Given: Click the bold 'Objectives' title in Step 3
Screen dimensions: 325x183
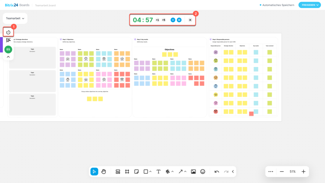Looking at the screenshot, I should click(x=169, y=50).
